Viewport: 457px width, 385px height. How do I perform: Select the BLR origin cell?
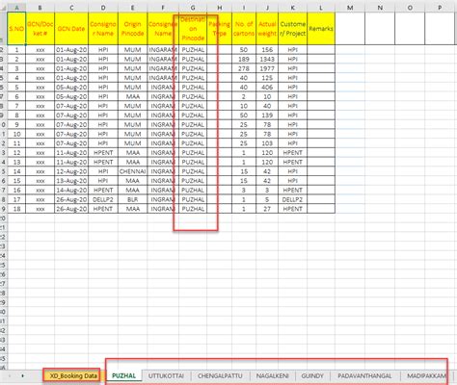coord(132,199)
